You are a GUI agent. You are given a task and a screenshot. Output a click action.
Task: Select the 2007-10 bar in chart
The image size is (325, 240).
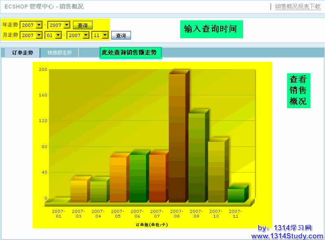coord(216,171)
